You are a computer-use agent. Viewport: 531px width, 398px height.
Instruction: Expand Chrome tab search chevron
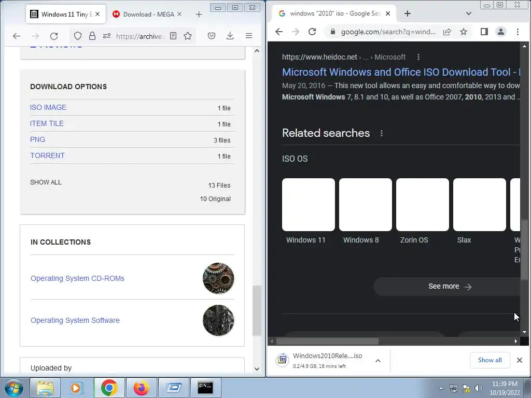(x=469, y=13)
